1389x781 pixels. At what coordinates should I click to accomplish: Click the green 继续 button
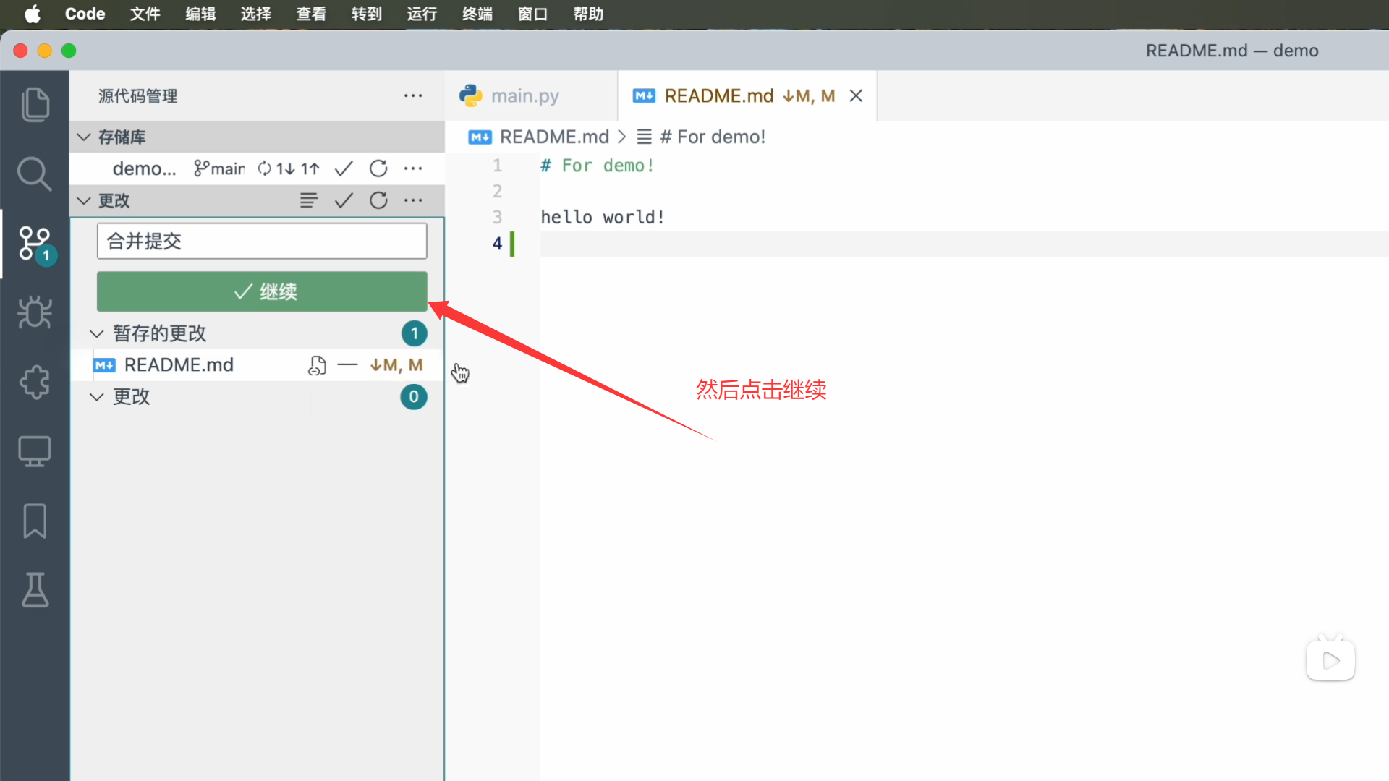[262, 291]
